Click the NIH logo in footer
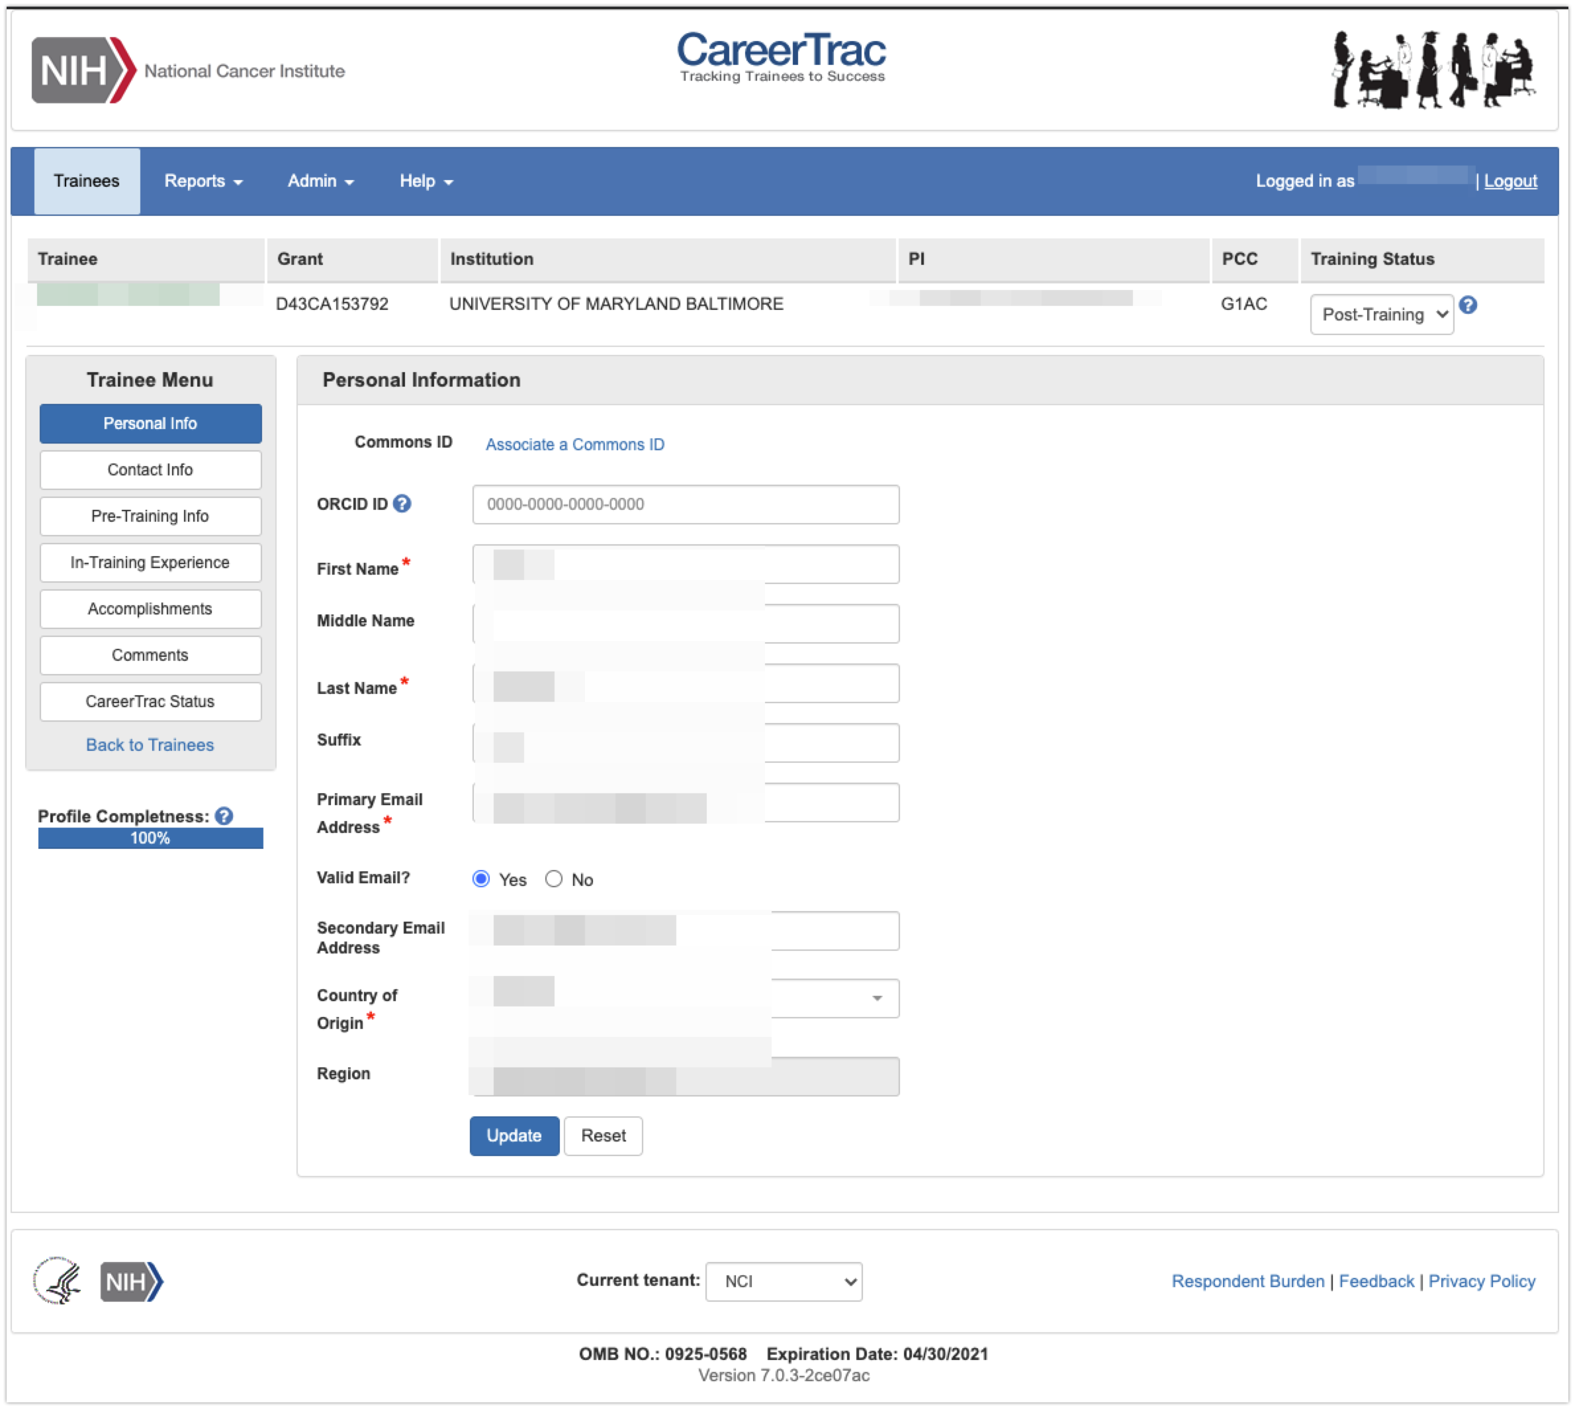Image resolution: width=1575 pixels, height=1409 pixels. click(x=132, y=1281)
